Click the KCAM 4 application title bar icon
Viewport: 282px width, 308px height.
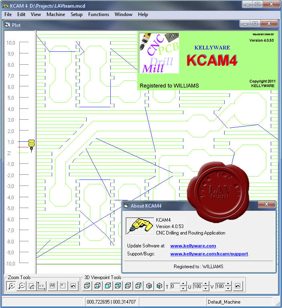[x=5, y=6]
